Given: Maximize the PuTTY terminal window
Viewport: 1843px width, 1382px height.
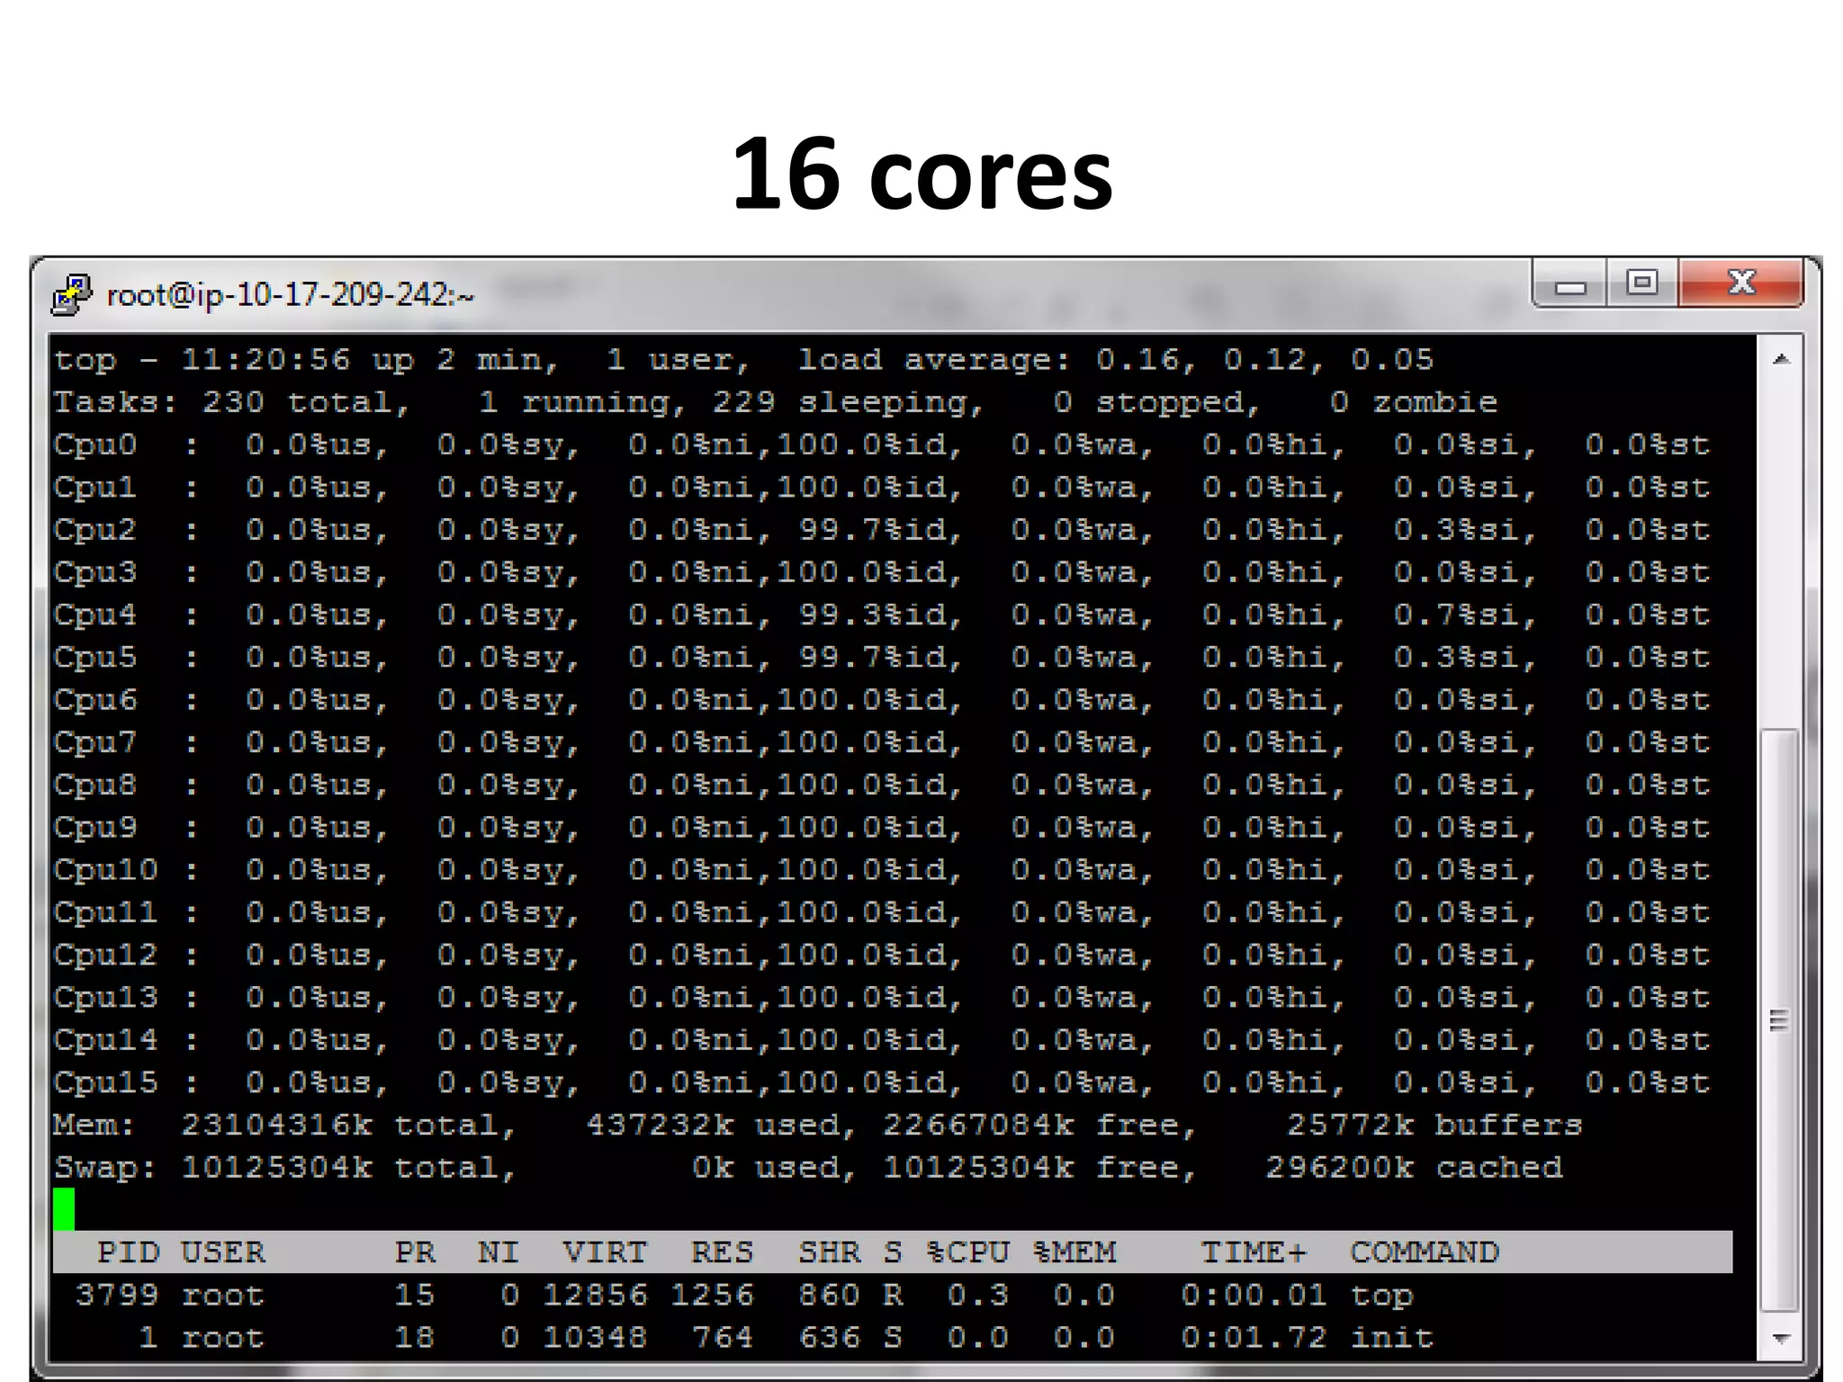Looking at the screenshot, I should [1642, 284].
